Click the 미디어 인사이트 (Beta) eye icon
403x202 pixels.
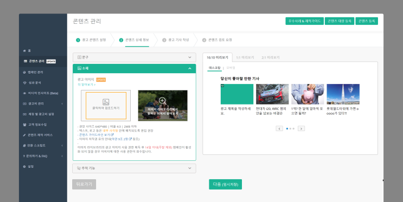24,94
